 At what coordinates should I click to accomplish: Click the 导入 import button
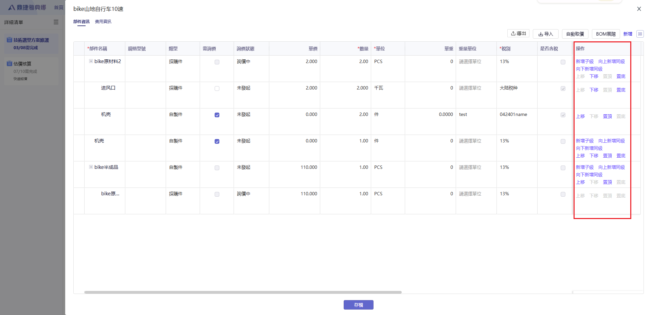click(x=546, y=34)
